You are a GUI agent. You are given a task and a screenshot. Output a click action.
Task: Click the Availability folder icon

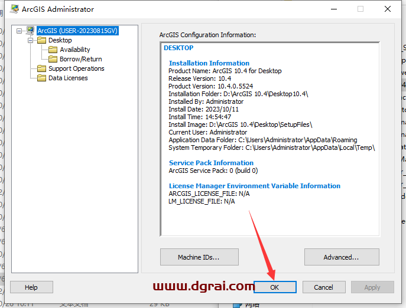pyautogui.click(x=53, y=50)
